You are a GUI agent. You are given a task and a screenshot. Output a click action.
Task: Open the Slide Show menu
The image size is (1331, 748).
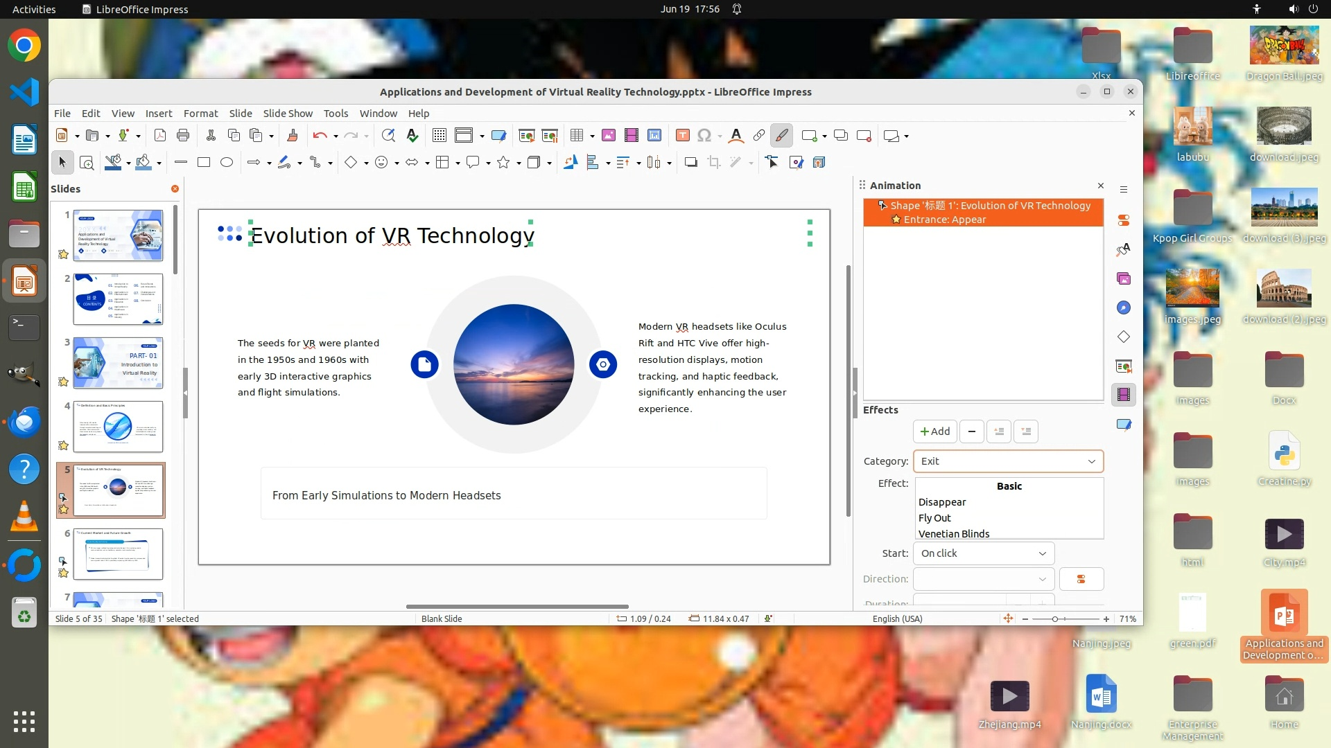point(287,114)
